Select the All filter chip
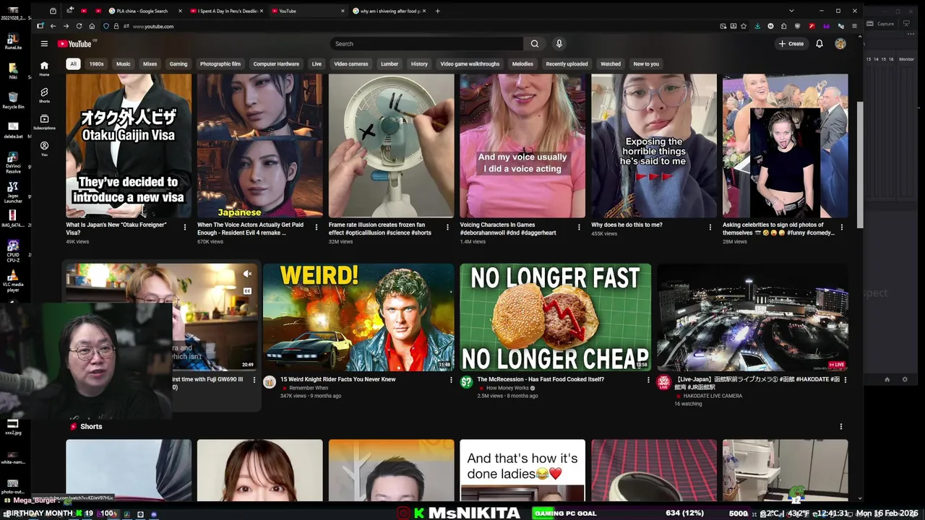This screenshot has height=520, width=925. 73,64
